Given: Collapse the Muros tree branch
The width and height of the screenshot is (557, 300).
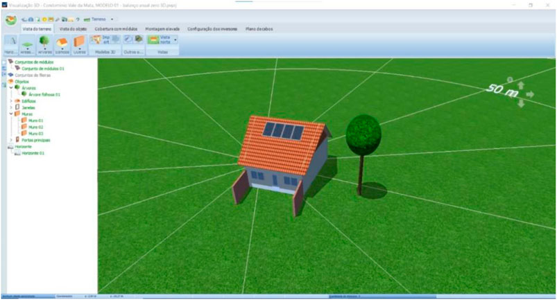Looking at the screenshot, I should [x=11, y=114].
